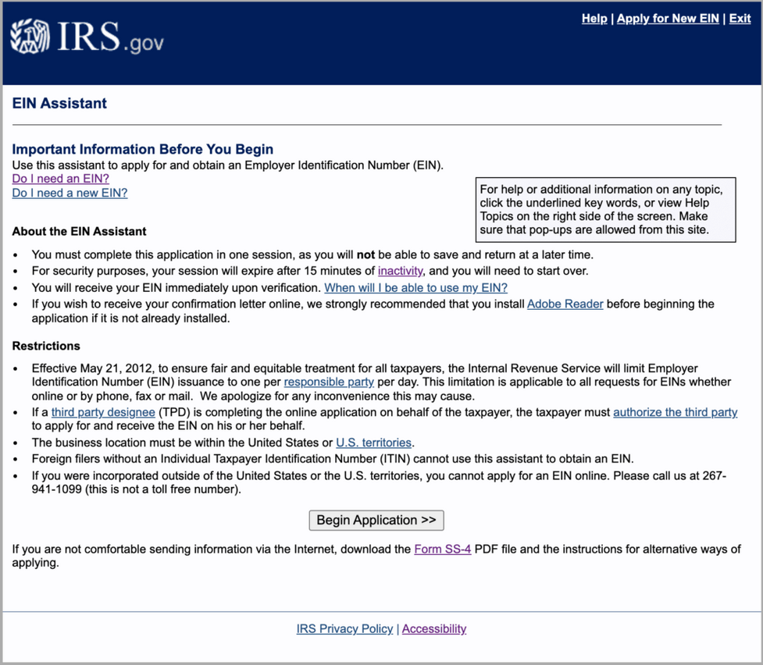Click the 'EIN Assistant' page title
The width and height of the screenshot is (763, 665).
(59, 103)
